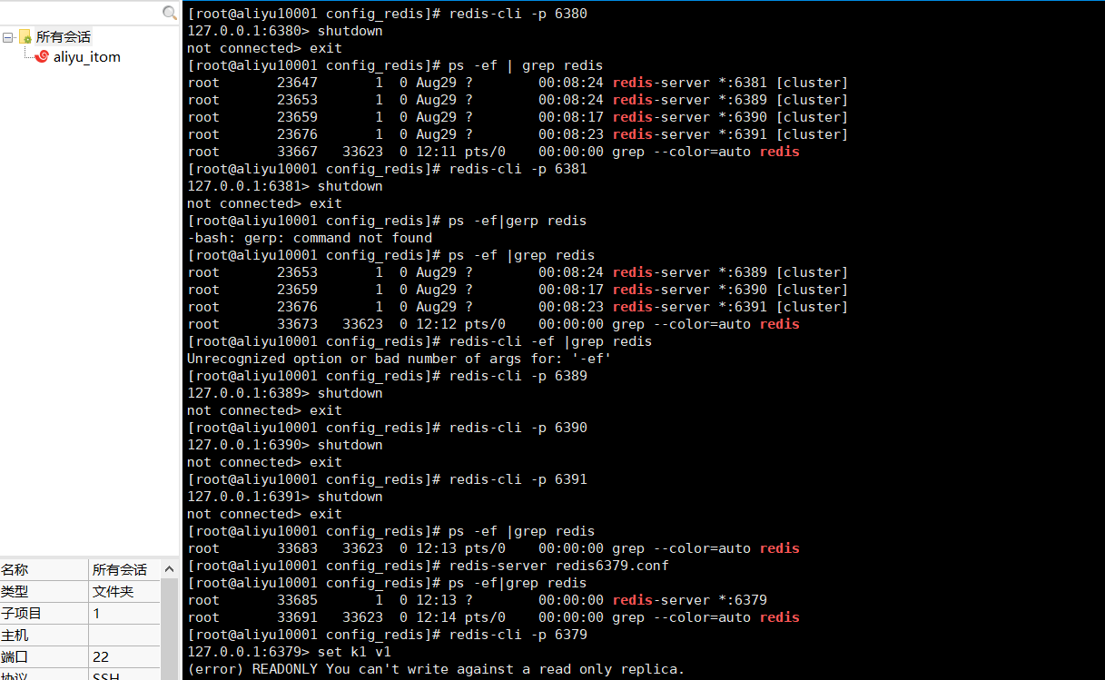Screen dimensions: 1105x680
Task: Click the 'Unrecognized option or bad number' line
Action: [400, 359]
